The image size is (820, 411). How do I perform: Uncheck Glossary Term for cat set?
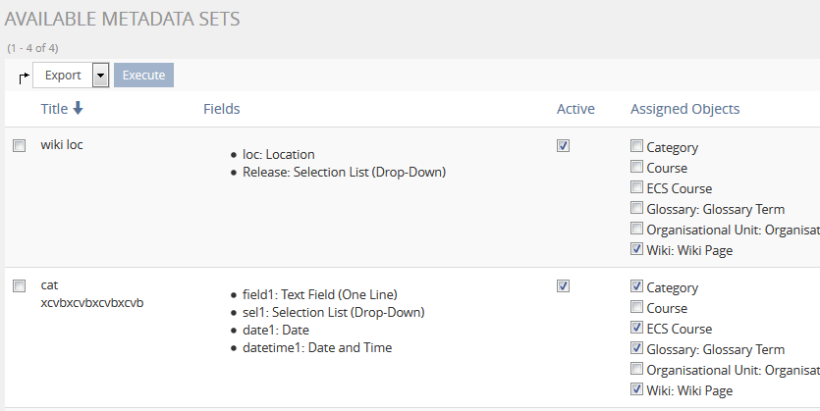636,349
